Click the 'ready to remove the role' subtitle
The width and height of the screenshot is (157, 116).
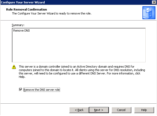(52, 13)
